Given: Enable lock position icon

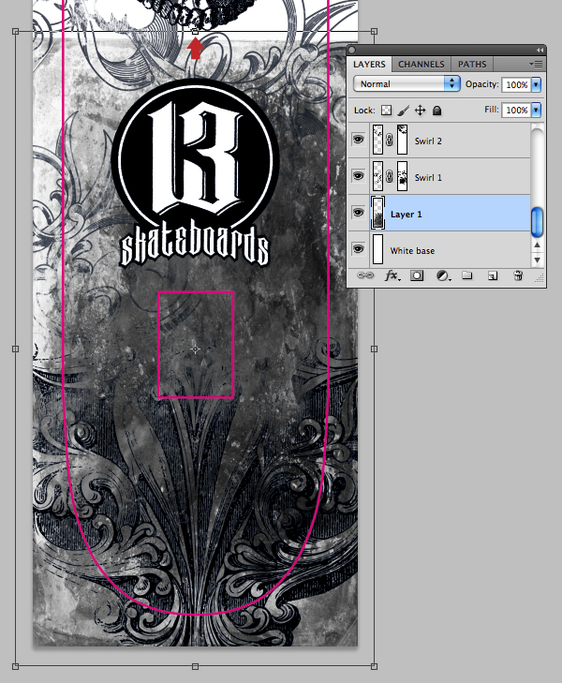Looking at the screenshot, I should pyautogui.click(x=420, y=111).
